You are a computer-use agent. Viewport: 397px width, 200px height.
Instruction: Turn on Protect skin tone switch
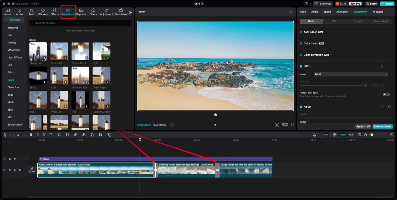coord(386,94)
